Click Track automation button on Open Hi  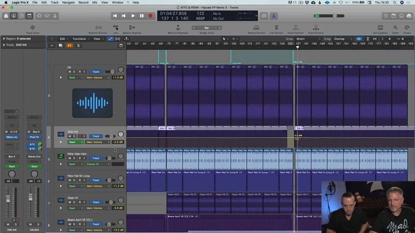pyautogui.click(x=96, y=202)
